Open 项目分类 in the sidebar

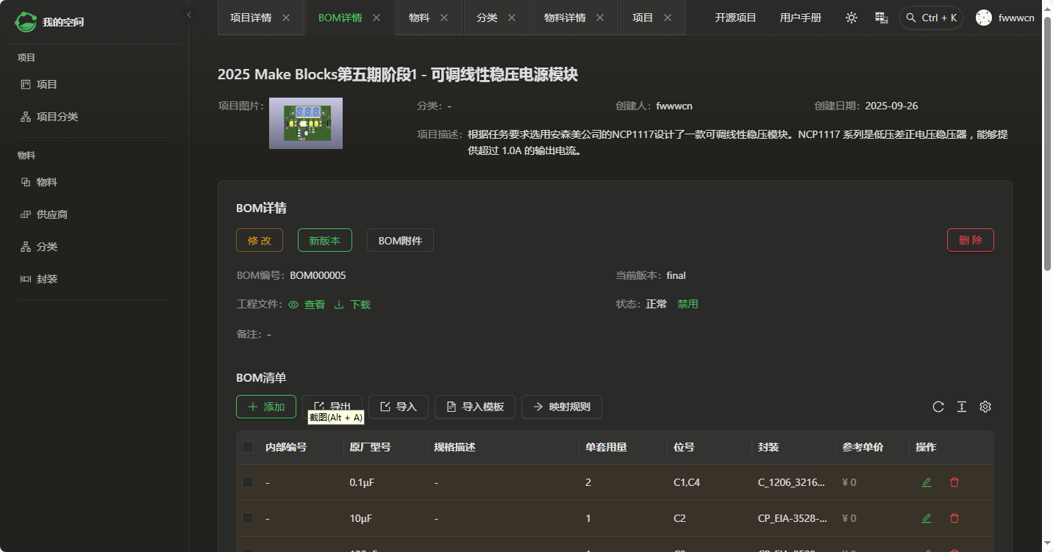57,117
